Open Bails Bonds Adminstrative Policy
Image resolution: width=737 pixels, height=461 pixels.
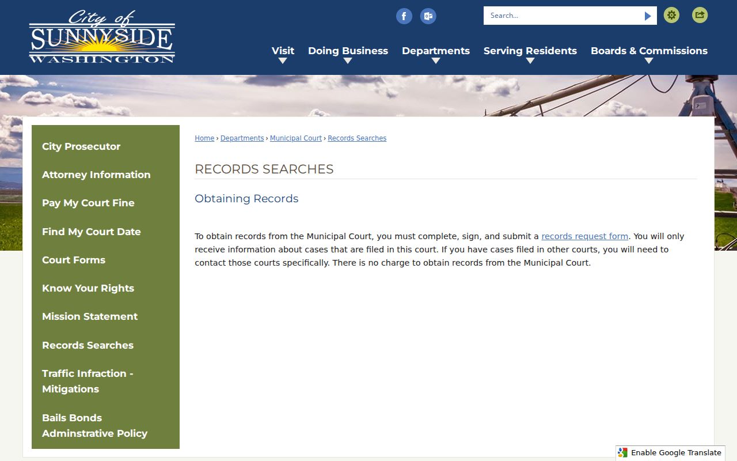pyautogui.click(x=105, y=425)
